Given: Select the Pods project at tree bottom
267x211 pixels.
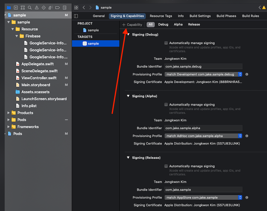Looking at the screenshot, I should tap(38, 134).
